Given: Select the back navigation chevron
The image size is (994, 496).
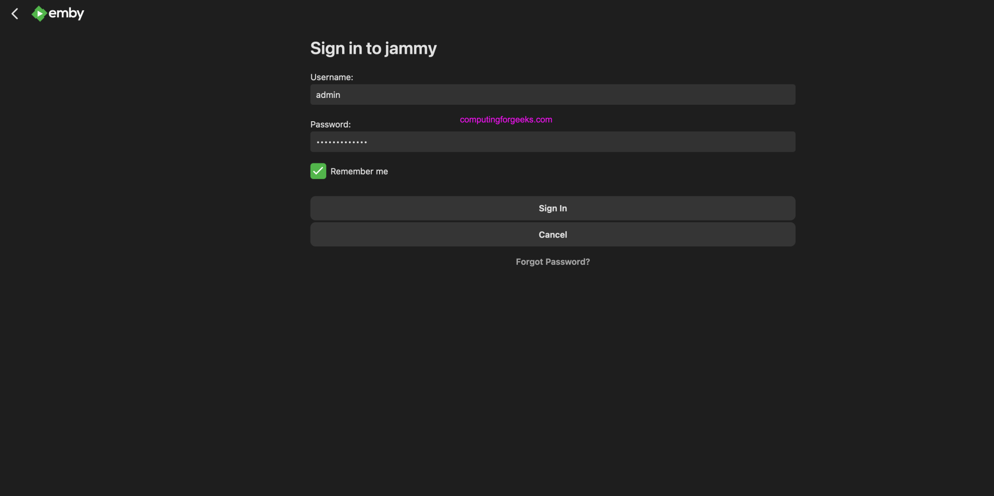Looking at the screenshot, I should [x=15, y=14].
